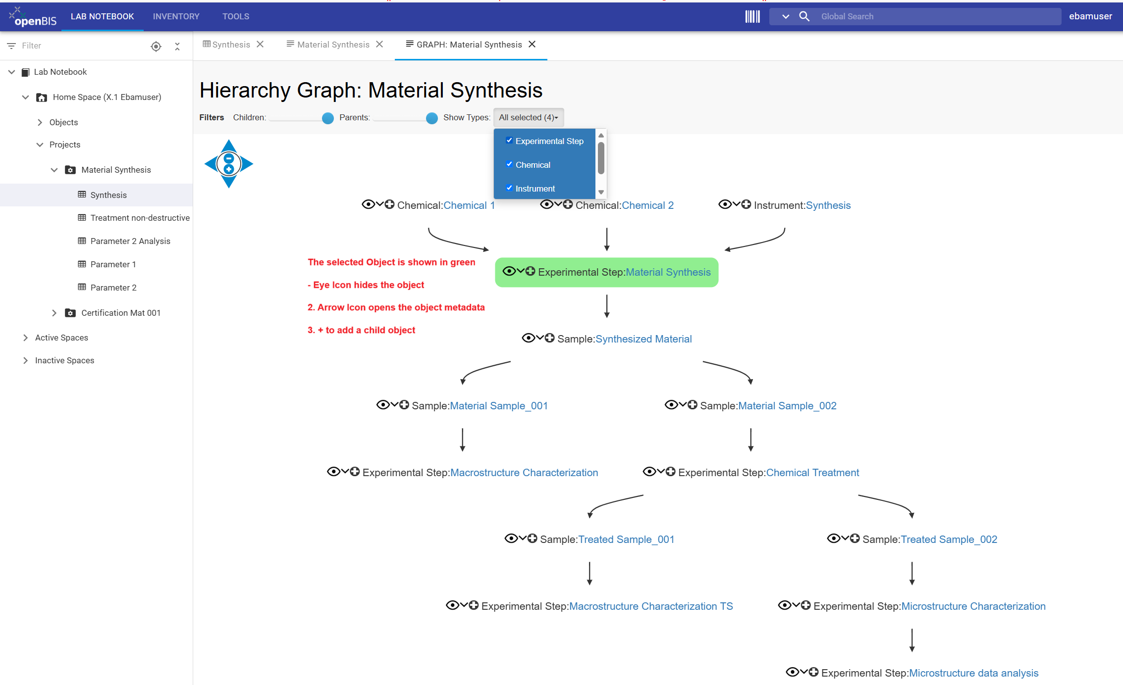Zoom out with the graph minus control
The width and height of the screenshot is (1123, 685).
click(x=229, y=159)
